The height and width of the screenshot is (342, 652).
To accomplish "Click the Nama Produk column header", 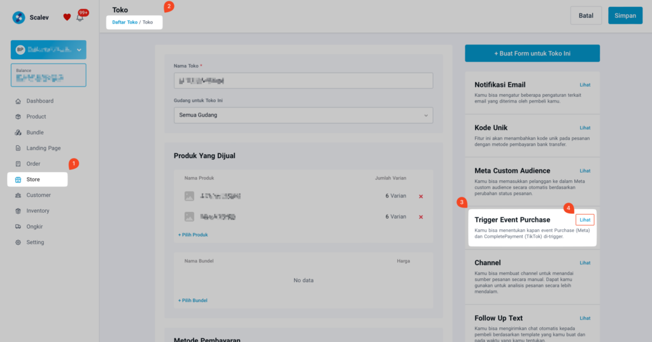I will click(199, 178).
